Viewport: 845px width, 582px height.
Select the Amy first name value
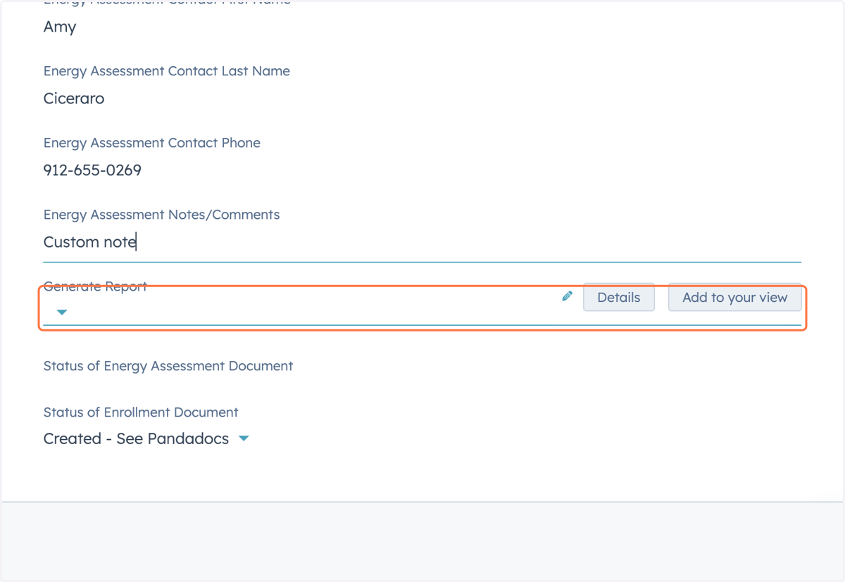[x=60, y=27]
